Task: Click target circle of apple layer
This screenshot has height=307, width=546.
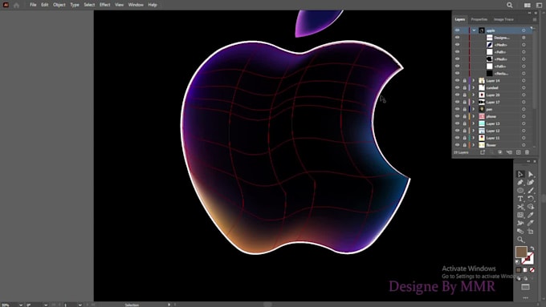Action: click(x=524, y=30)
